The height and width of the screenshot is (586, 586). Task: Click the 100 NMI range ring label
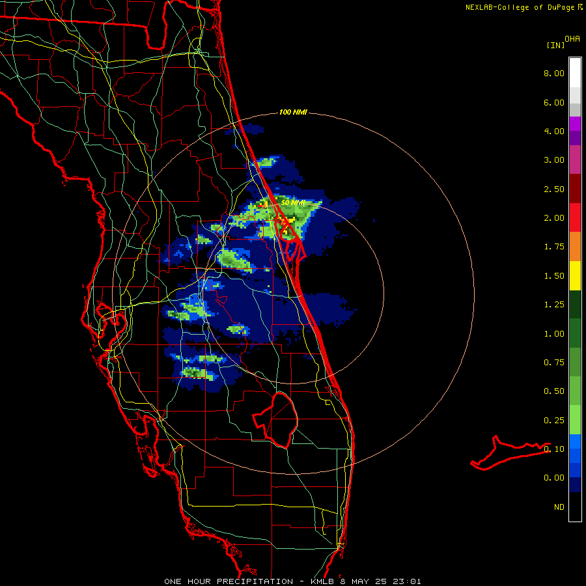pos(293,112)
